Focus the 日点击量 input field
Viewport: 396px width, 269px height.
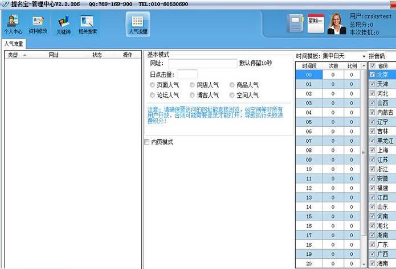pyautogui.click(x=187, y=74)
